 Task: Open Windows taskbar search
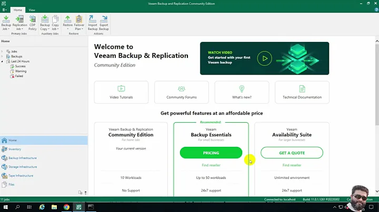(17, 207)
